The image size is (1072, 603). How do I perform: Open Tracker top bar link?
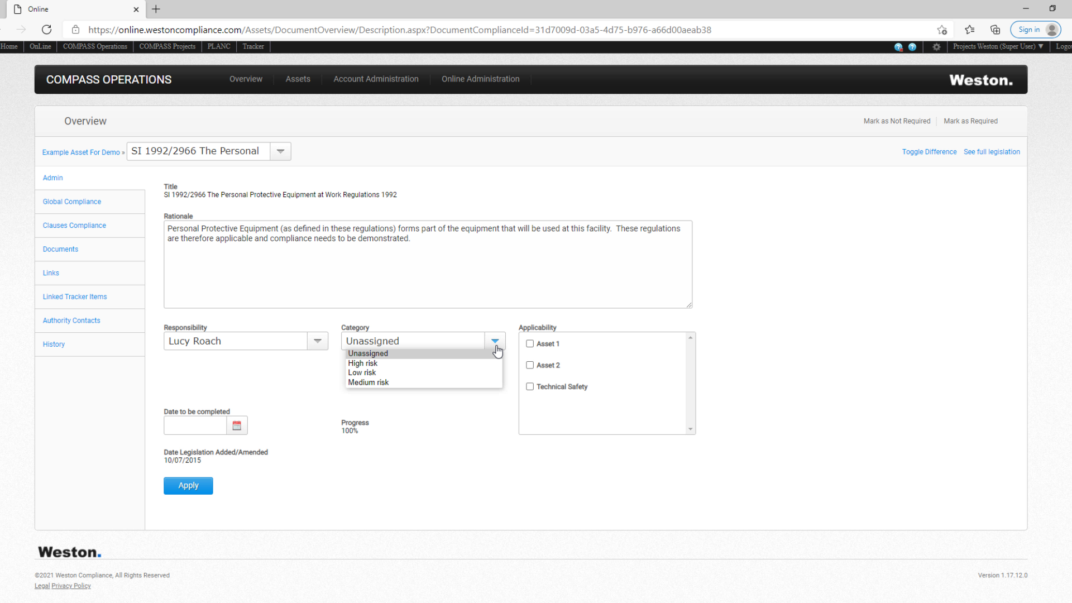pos(253,46)
